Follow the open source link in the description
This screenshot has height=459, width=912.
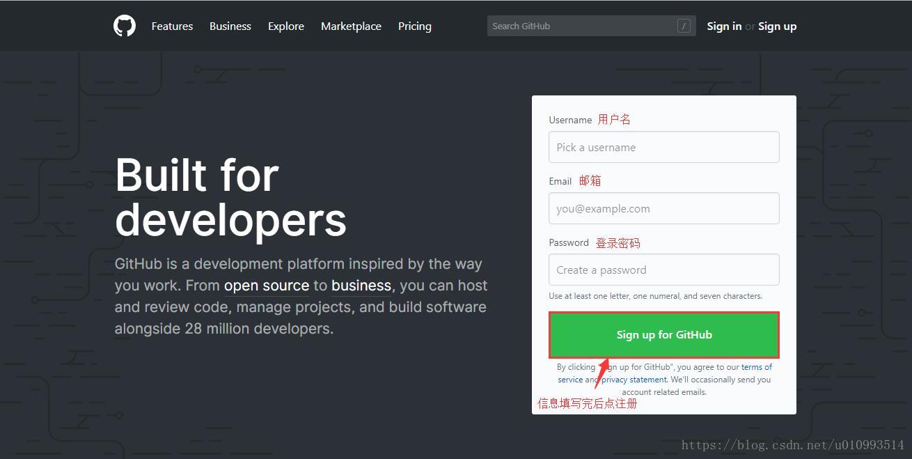[x=267, y=286]
